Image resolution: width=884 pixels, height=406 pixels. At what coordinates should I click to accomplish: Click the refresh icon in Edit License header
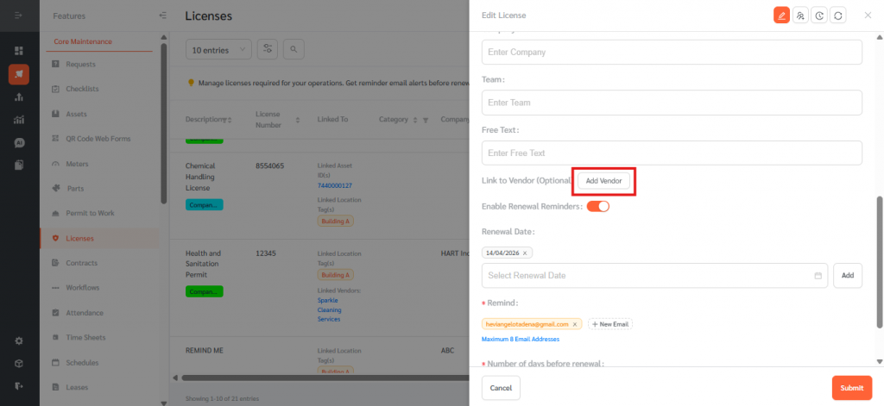click(837, 16)
